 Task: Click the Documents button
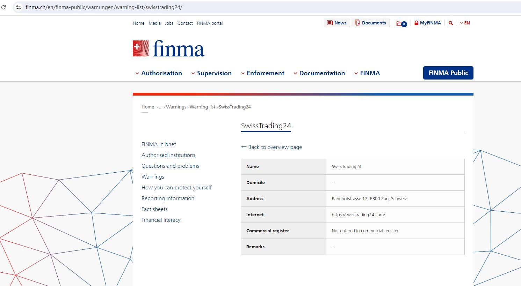click(370, 23)
